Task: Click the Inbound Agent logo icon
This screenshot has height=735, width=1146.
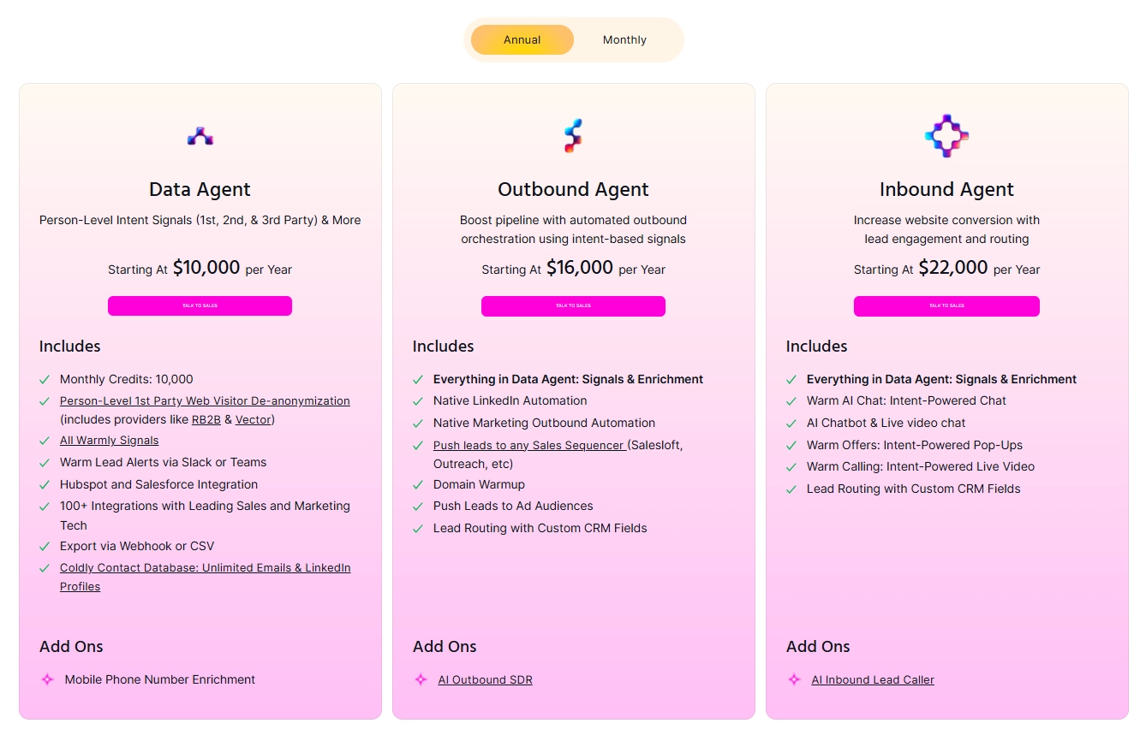Action: click(x=946, y=136)
